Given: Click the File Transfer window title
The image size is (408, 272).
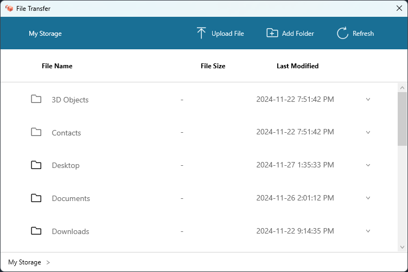Looking at the screenshot, I should pyautogui.click(x=33, y=9).
